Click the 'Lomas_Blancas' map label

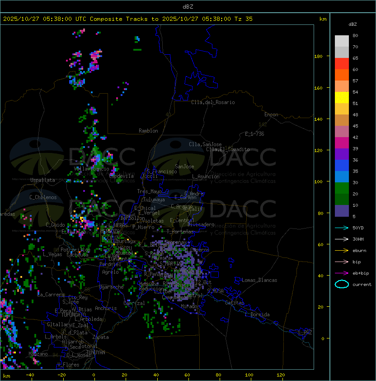click(x=259, y=280)
